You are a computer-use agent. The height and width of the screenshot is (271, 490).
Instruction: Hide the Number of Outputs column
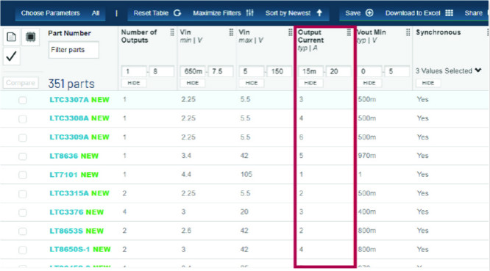click(134, 83)
